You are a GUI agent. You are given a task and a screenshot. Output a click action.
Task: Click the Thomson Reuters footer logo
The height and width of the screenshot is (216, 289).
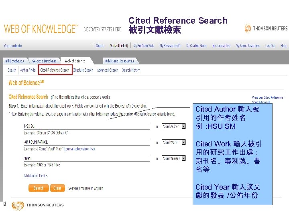pyautogui.click(x=38, y=205)
